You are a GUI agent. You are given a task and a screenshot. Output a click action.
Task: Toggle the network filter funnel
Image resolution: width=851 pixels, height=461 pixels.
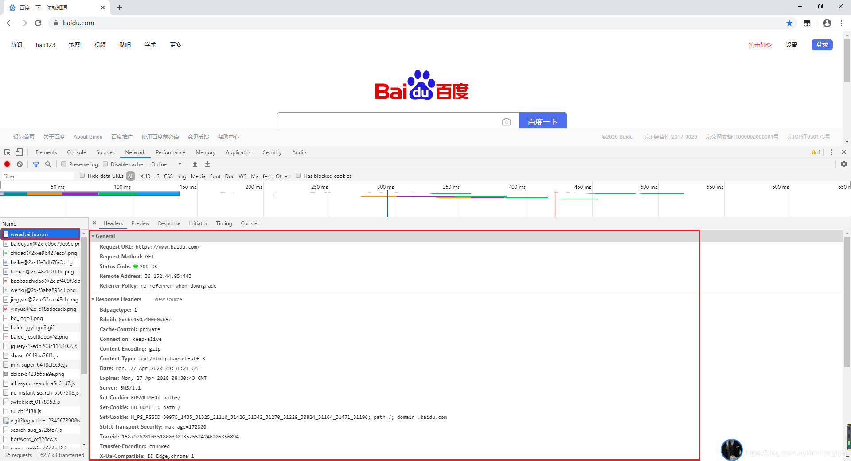[x=36, y=164]
